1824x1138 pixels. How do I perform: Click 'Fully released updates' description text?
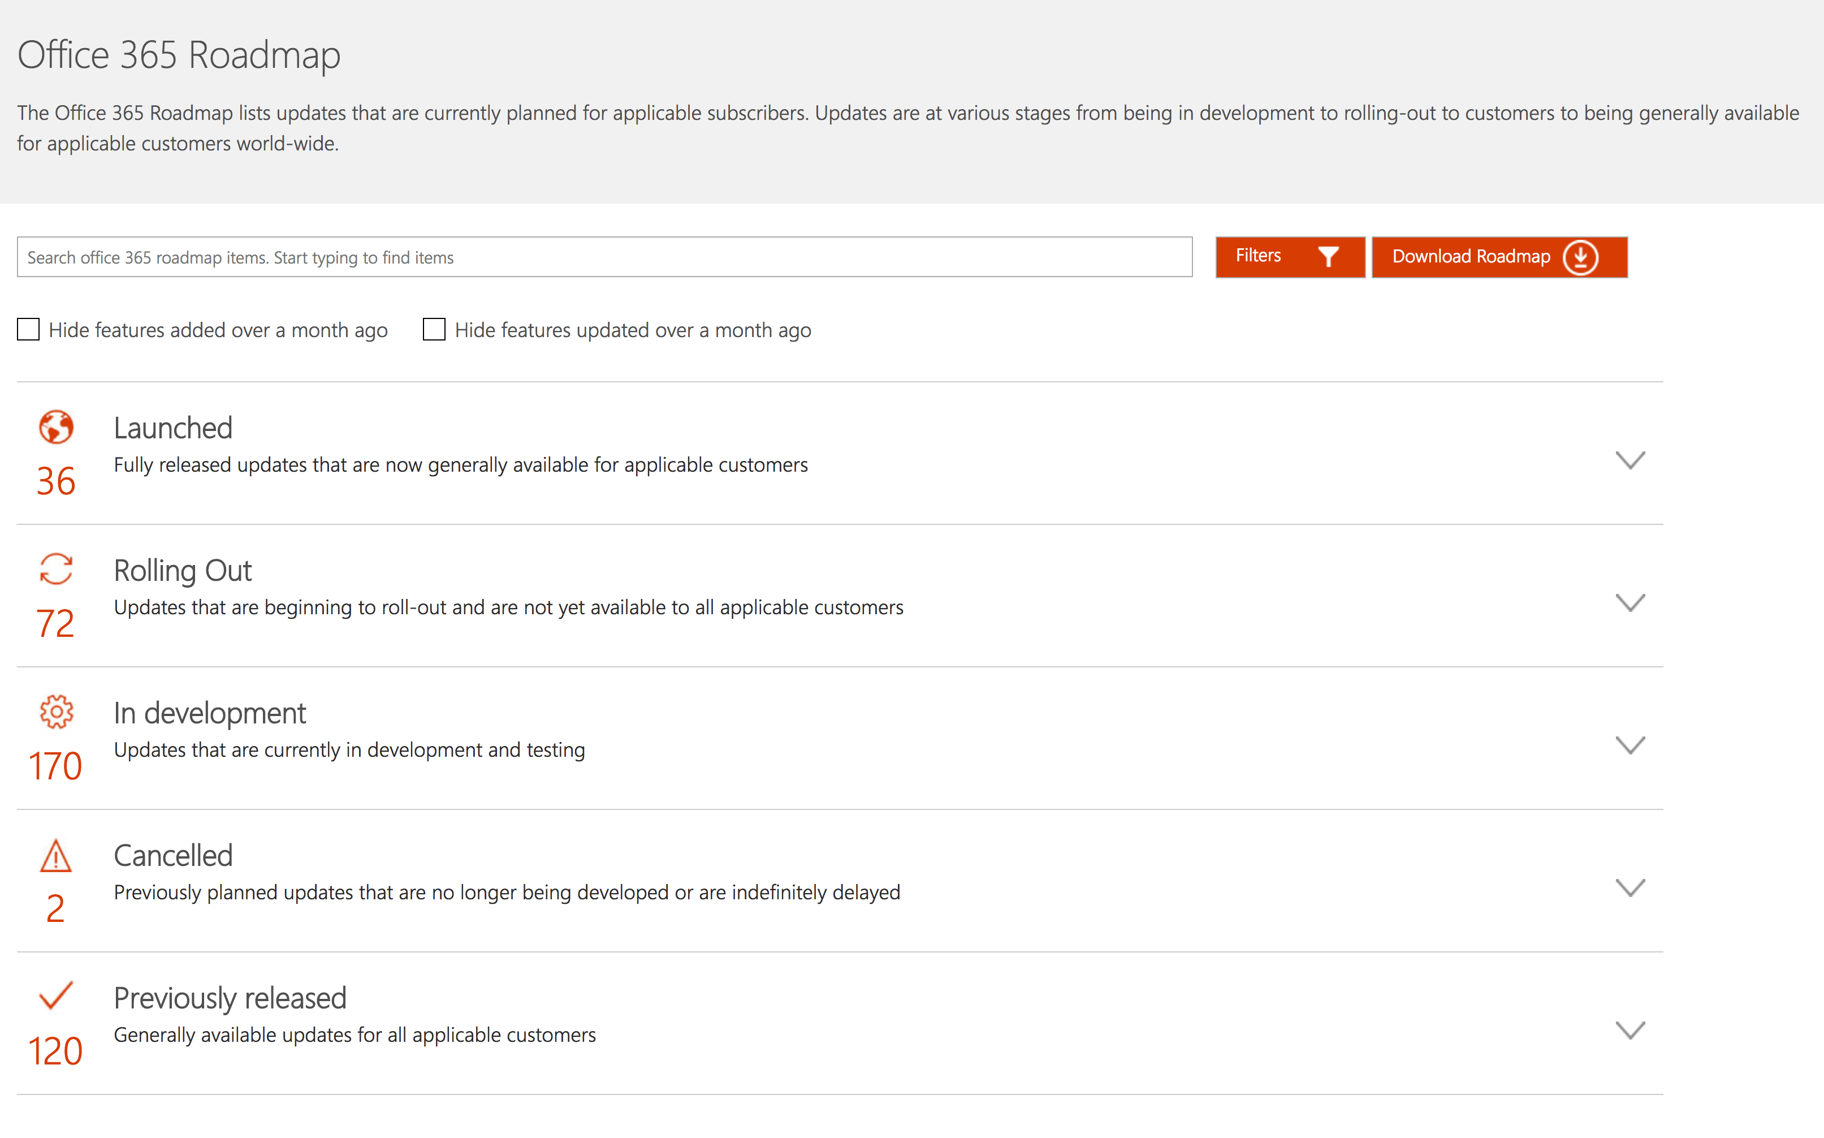(x=461, y=465)
